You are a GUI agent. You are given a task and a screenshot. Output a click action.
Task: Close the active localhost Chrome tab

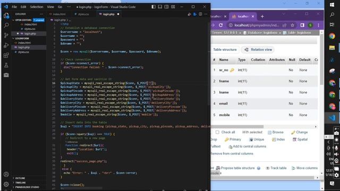point(253,16)
